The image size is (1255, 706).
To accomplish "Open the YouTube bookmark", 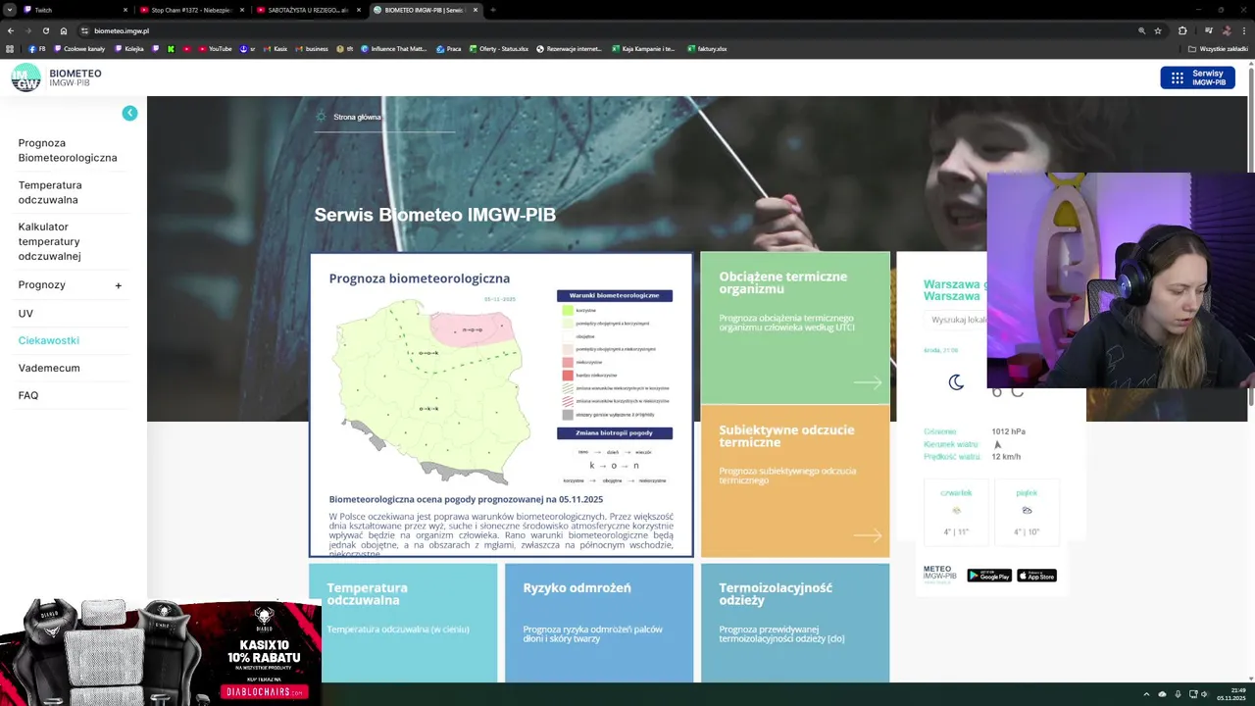I will (216, 49).
